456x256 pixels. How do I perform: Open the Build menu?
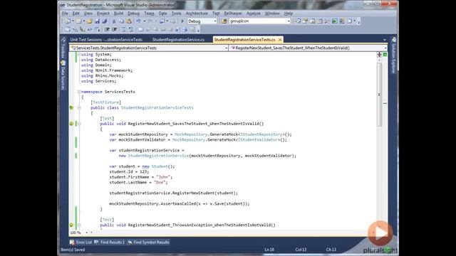point(118,14)
